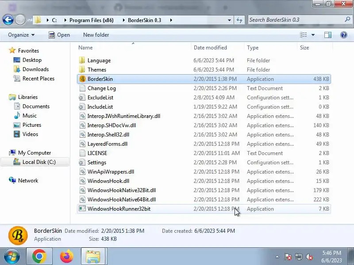The height and width of the screenshot is (265, 354).
Task: Click the C: breadcrumb segment
Action: click(x=54, y=20)
